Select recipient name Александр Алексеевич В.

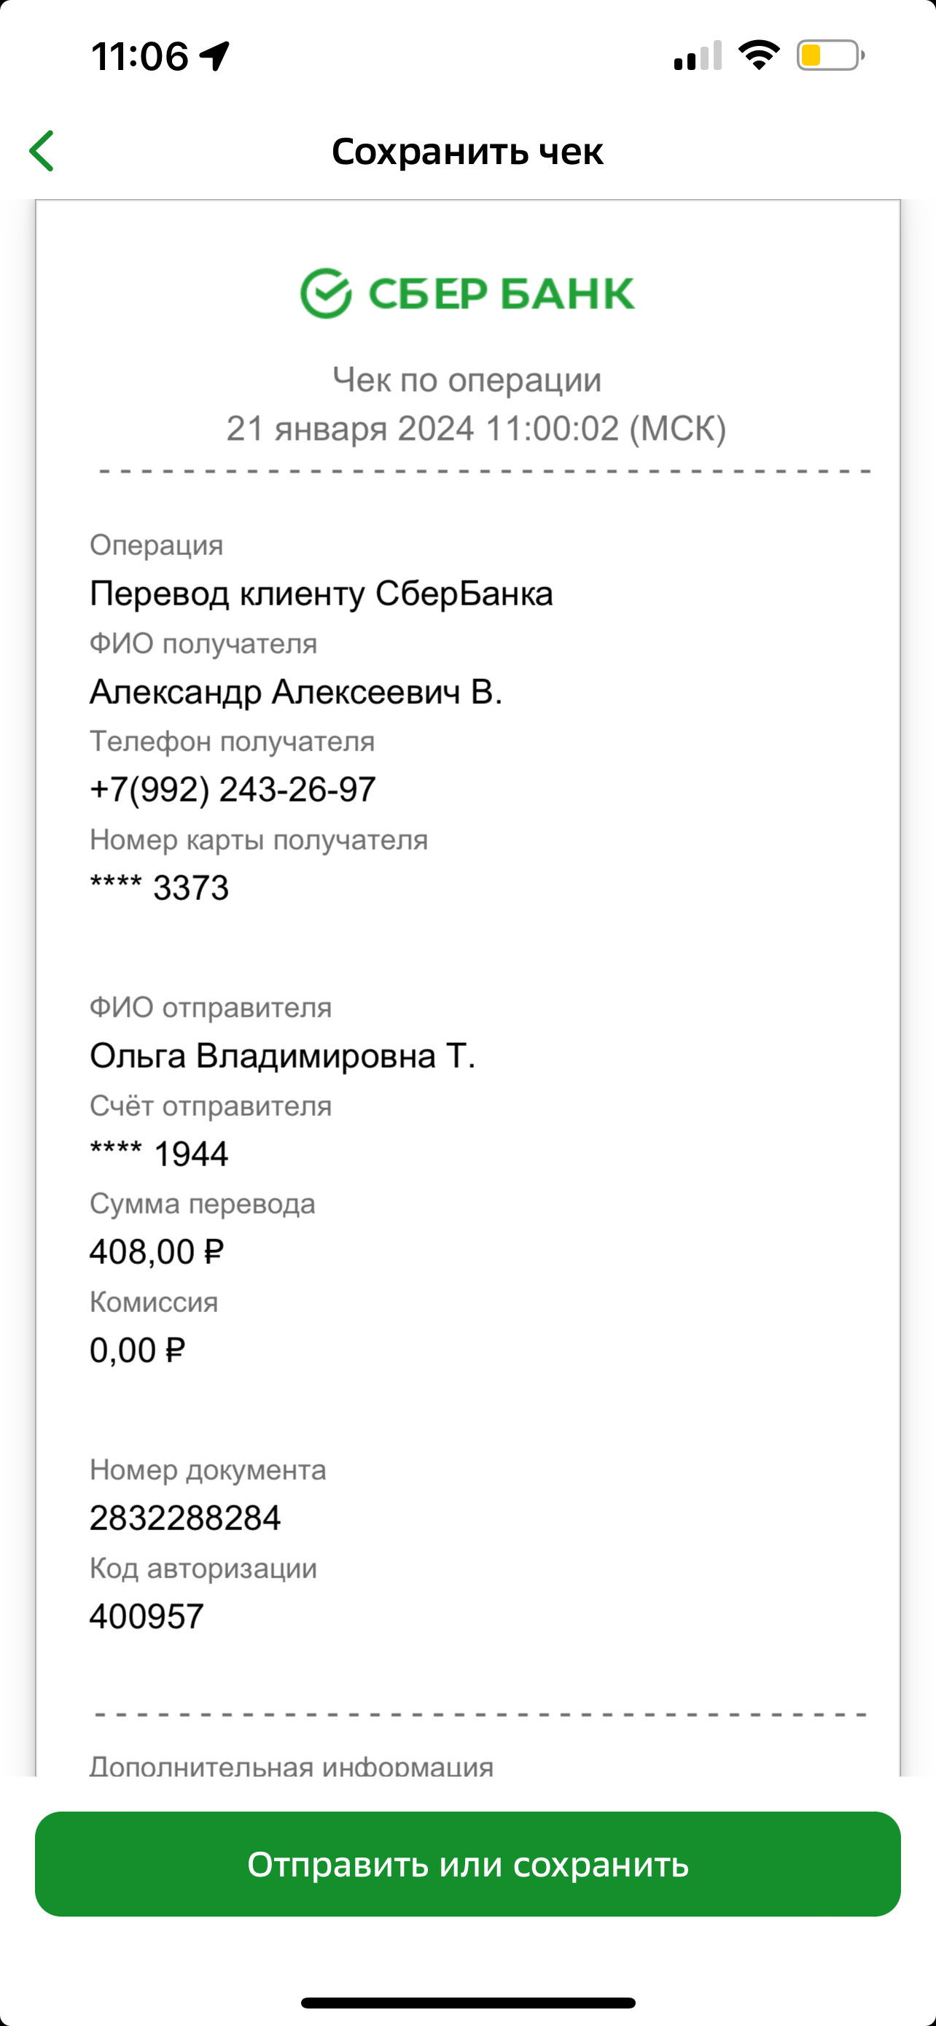click(x=295, y=692)
